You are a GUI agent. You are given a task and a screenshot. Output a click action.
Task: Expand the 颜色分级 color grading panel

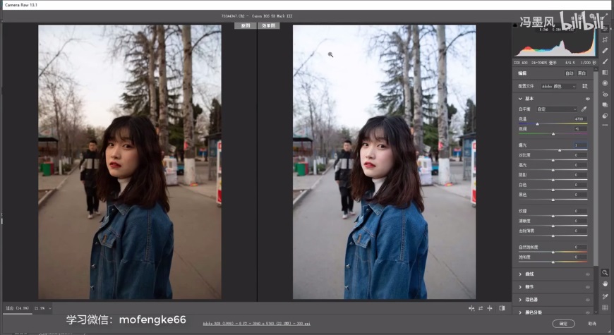[520, 312]
